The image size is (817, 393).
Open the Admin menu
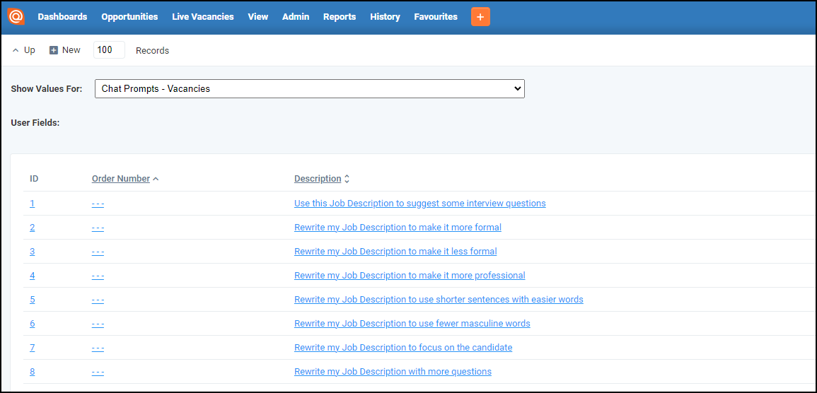click(296, 17)
